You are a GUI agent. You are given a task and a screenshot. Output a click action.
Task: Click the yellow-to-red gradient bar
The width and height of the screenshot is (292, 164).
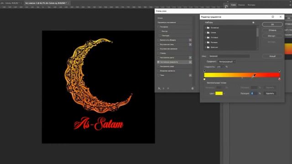242,75
